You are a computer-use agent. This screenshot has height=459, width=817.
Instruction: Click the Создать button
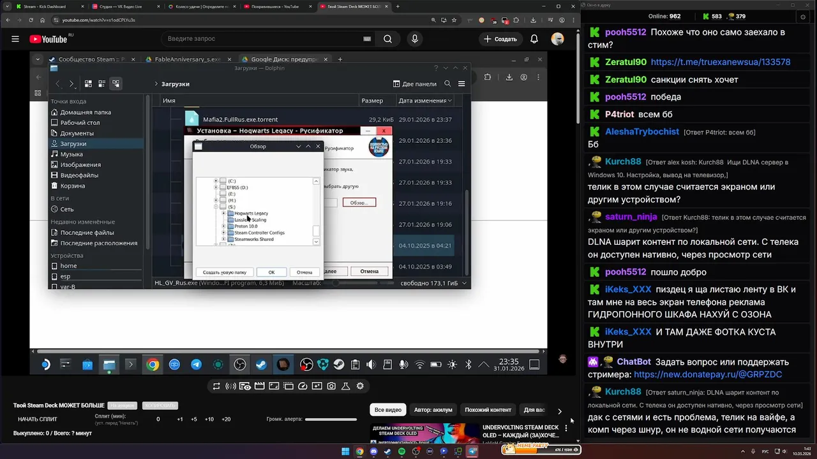click(500, 39)
